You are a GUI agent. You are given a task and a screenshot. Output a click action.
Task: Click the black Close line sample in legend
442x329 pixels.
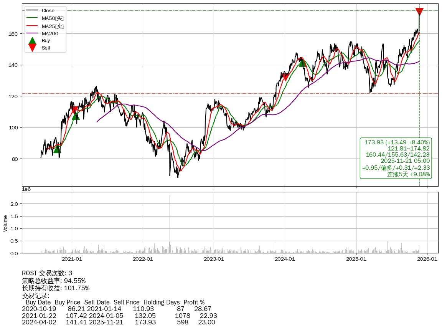click(33, 11)
